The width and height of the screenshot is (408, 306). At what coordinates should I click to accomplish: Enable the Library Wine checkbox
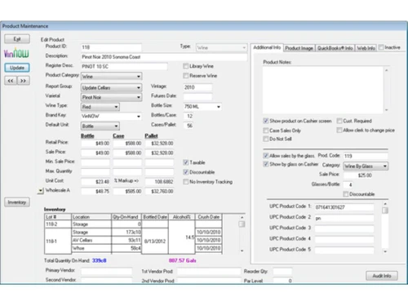186,66
